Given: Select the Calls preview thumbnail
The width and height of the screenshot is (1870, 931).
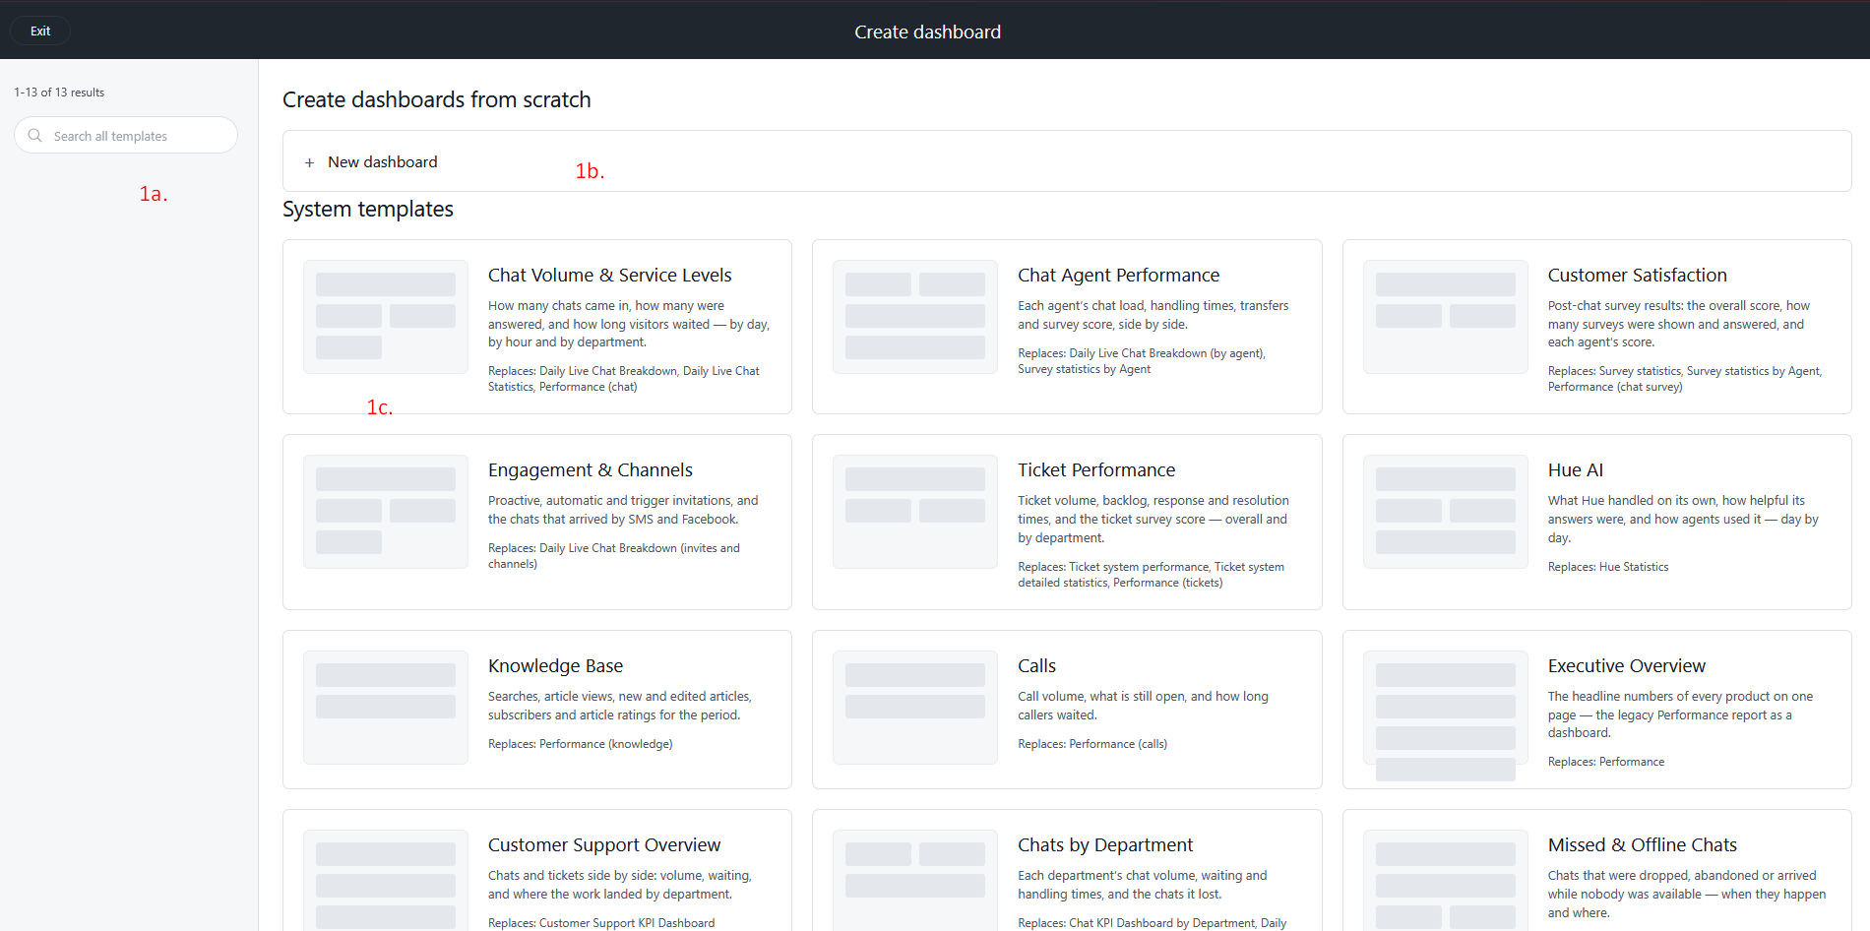Looking at the screenshot, I should pos(915,708).
